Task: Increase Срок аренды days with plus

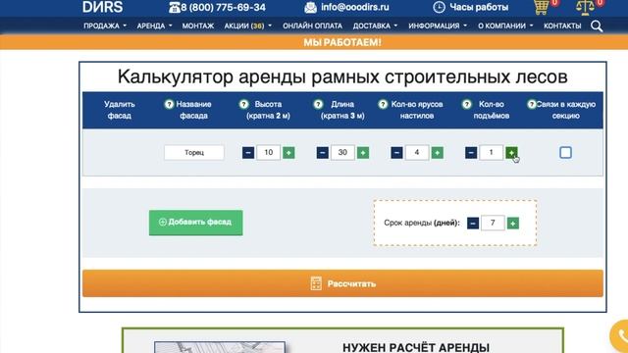Action: click(513, 223)
